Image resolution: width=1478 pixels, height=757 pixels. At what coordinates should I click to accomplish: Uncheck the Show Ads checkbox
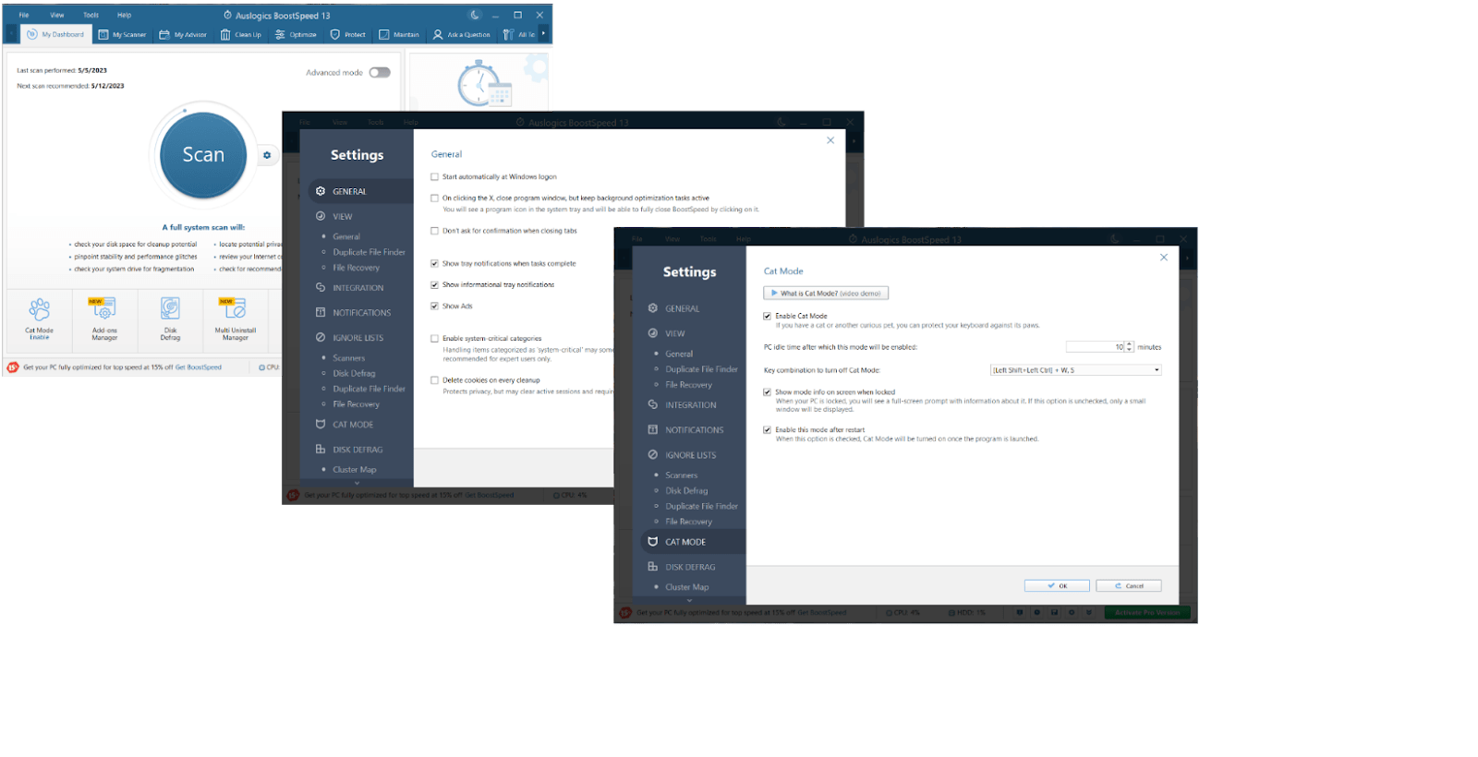point(434,306)
